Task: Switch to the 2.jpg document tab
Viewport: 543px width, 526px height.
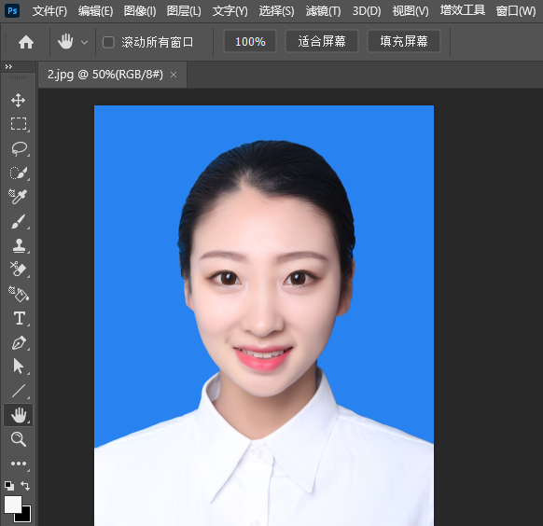Action: click(x=104, y=75)
